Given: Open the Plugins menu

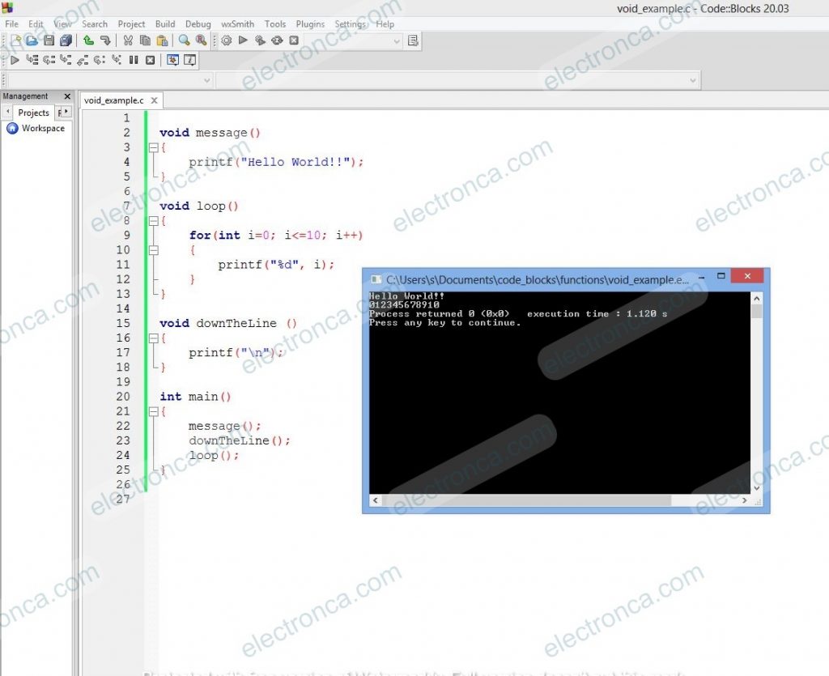Looking at the screenshot, I should point(310,24).
